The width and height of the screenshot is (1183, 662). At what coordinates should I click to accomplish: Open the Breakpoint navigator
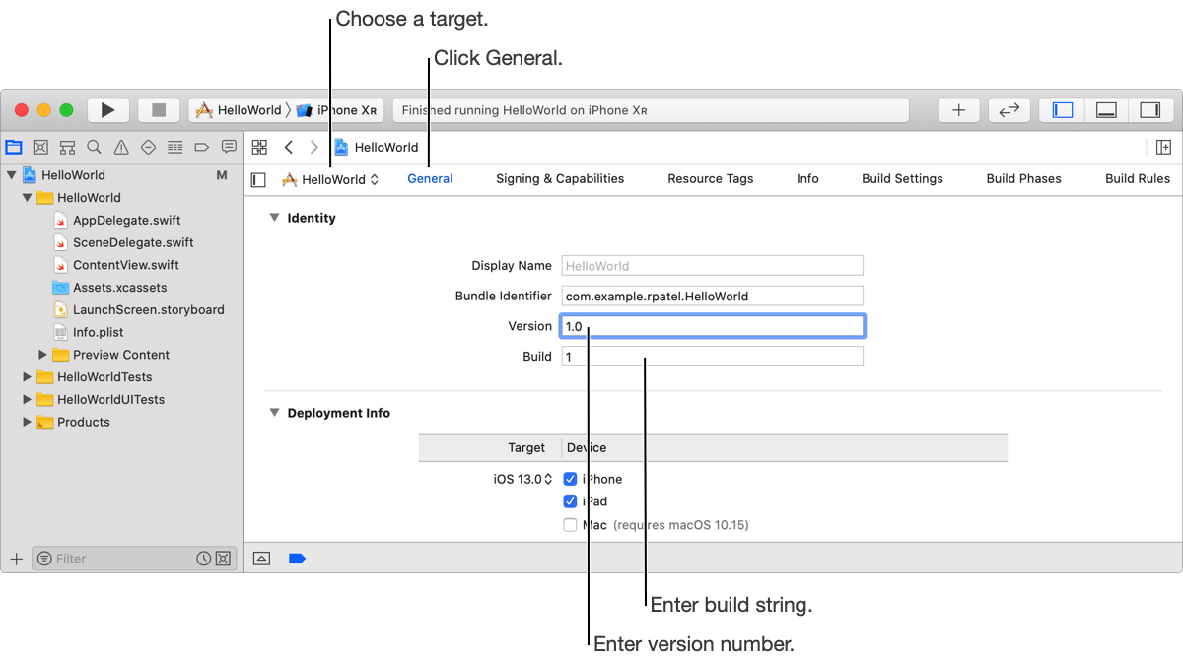tap(201, 147)
